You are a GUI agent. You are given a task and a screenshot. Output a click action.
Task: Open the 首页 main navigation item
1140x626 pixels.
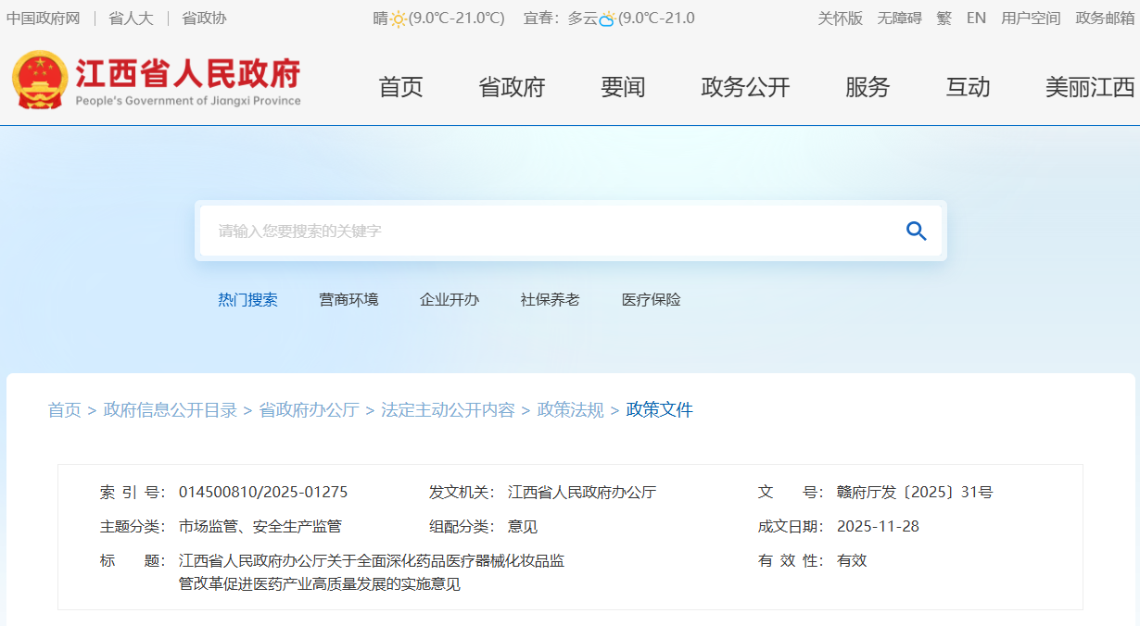click(400, 87)
